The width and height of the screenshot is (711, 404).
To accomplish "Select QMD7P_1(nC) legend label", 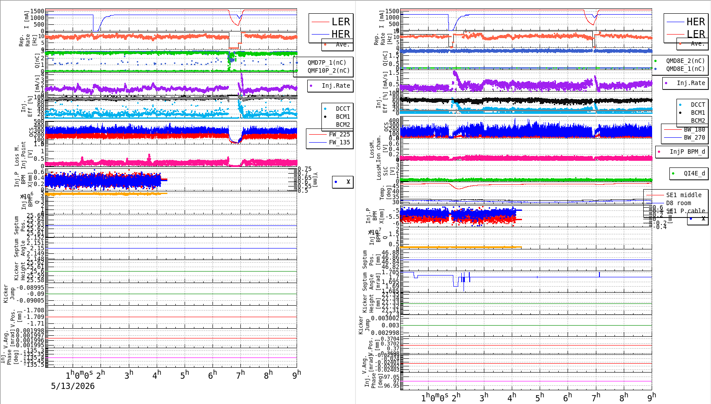I will (327, 62).
